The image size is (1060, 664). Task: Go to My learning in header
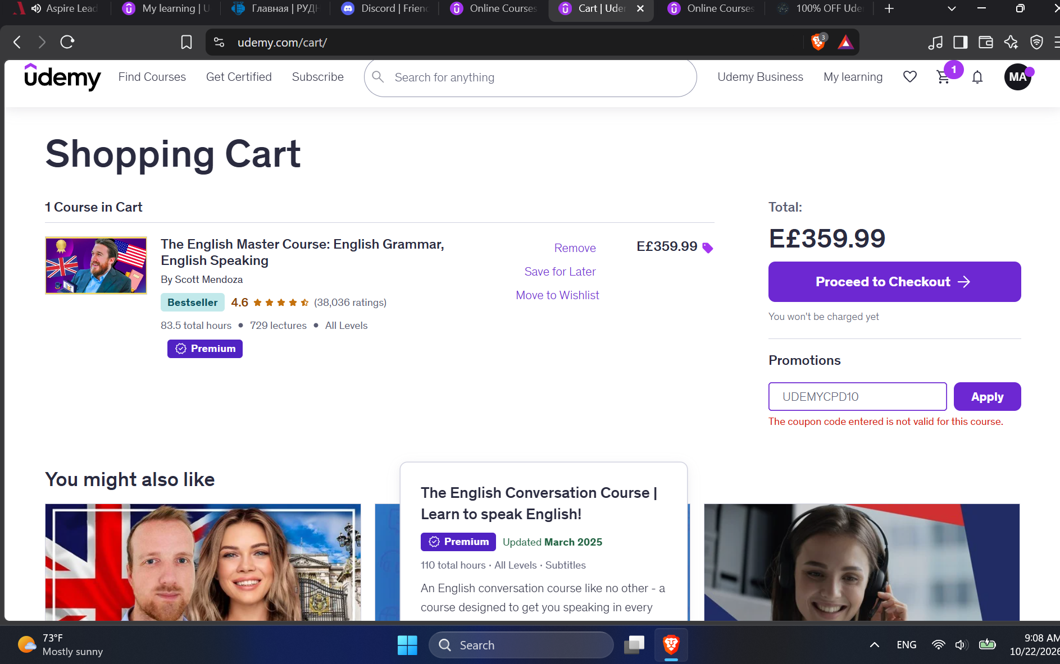point(853,77)
